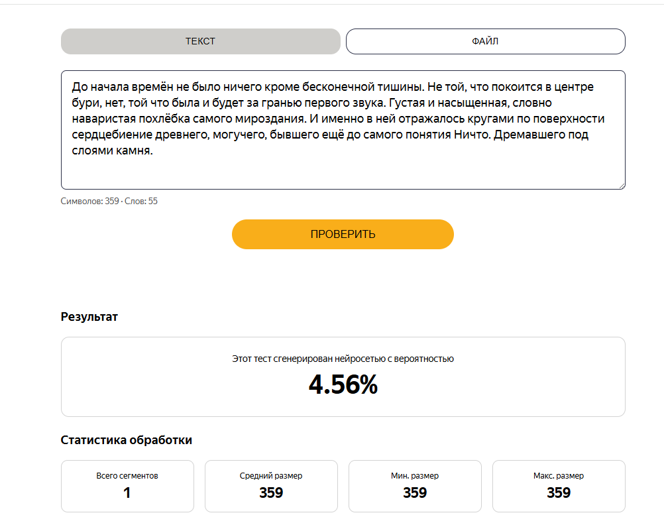Click the 4.56% probability value
Screen dimensions: 664x523
click(343, 384)
